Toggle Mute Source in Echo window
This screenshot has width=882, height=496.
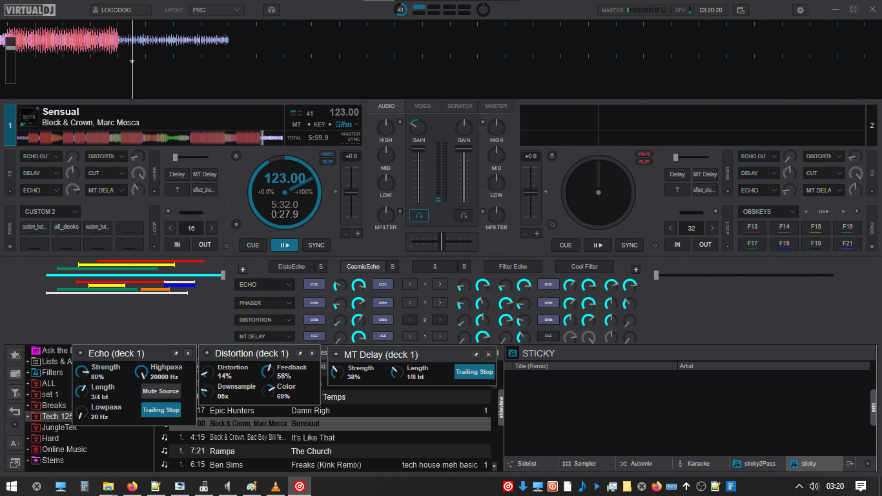[x=161, y=391]
